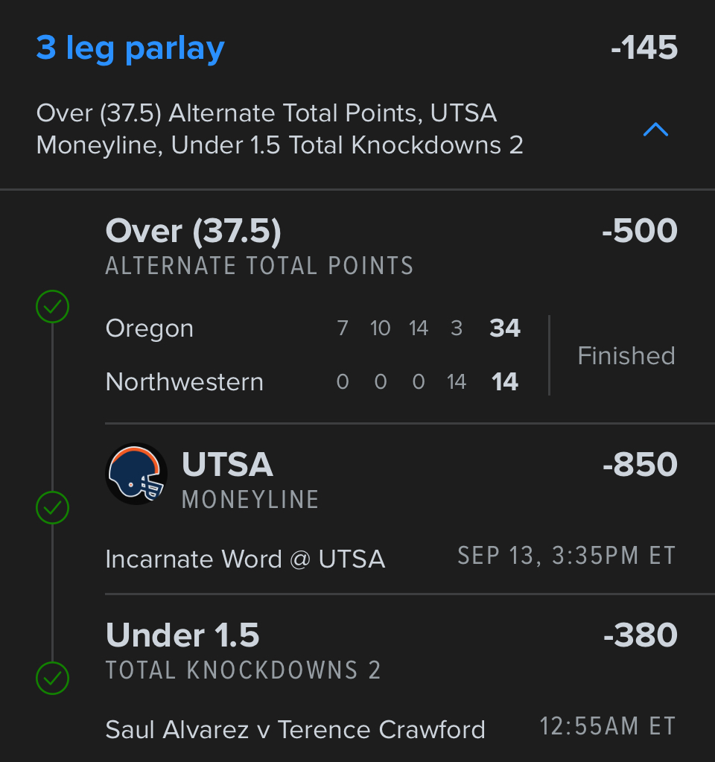Open the 3 leg parlay title

[x=130, y=49]
